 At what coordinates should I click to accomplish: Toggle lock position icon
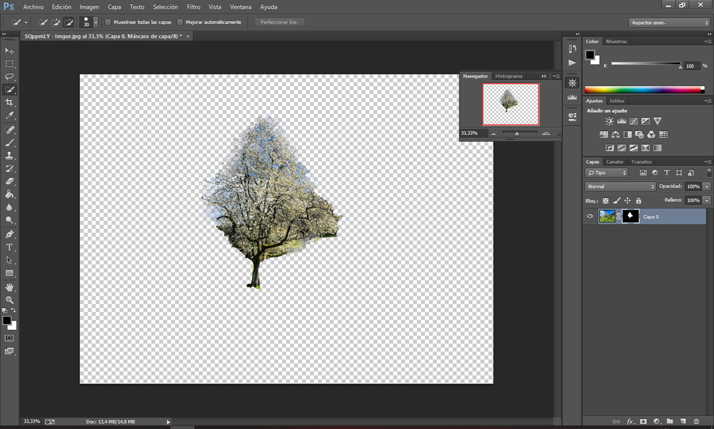627,201
